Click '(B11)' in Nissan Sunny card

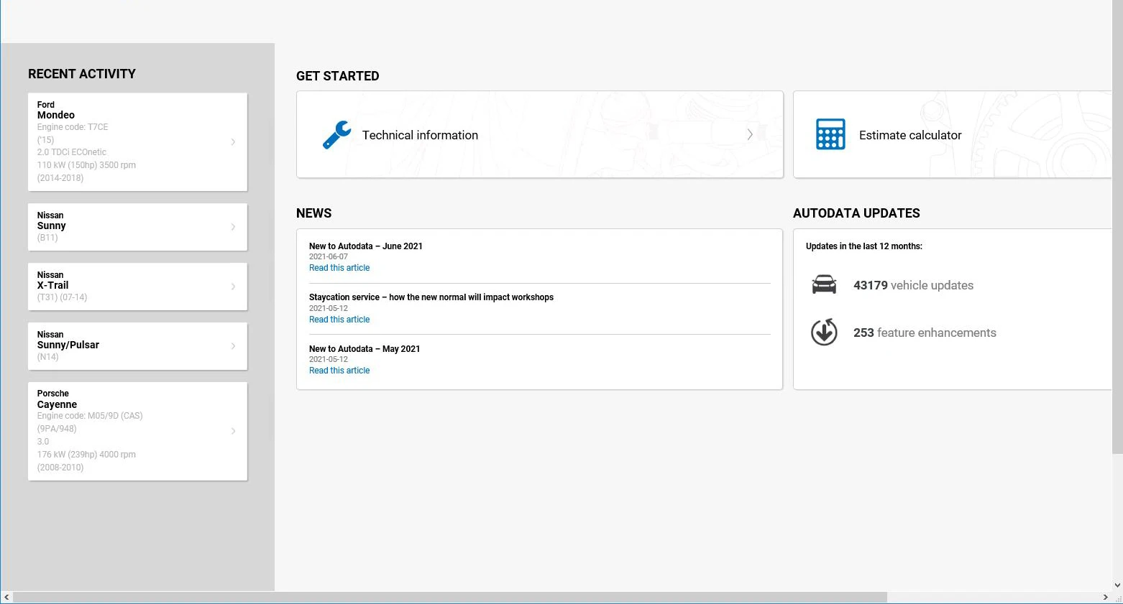pos(47,238)
